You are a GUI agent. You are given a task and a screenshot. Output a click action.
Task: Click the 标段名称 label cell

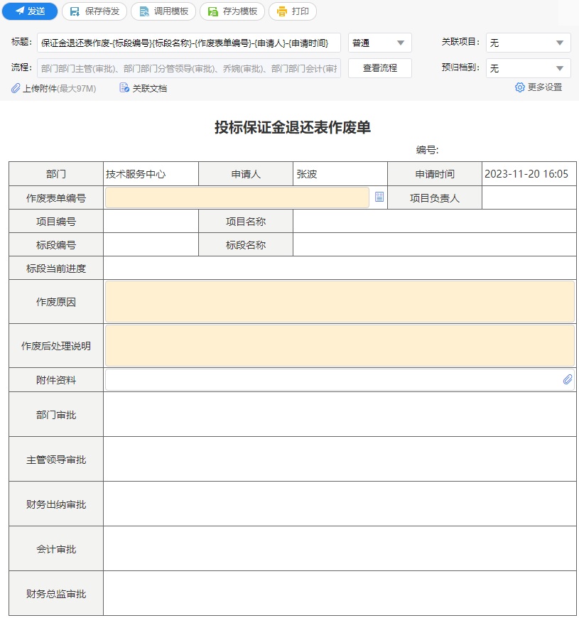[x=246, y=245]
